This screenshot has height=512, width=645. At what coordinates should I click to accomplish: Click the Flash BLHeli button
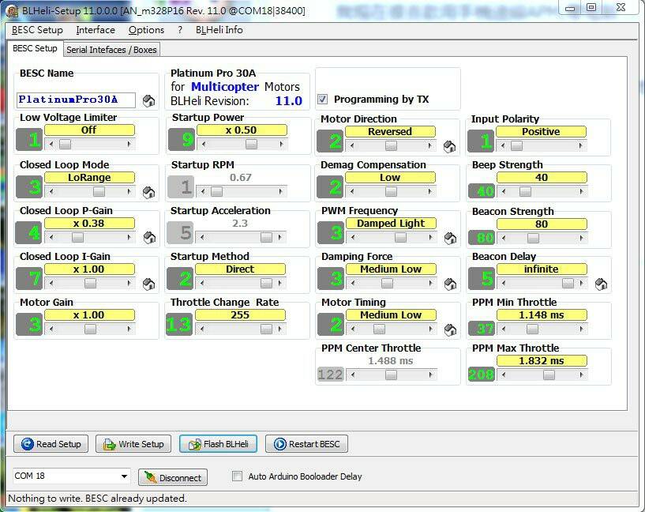(218, 444)
